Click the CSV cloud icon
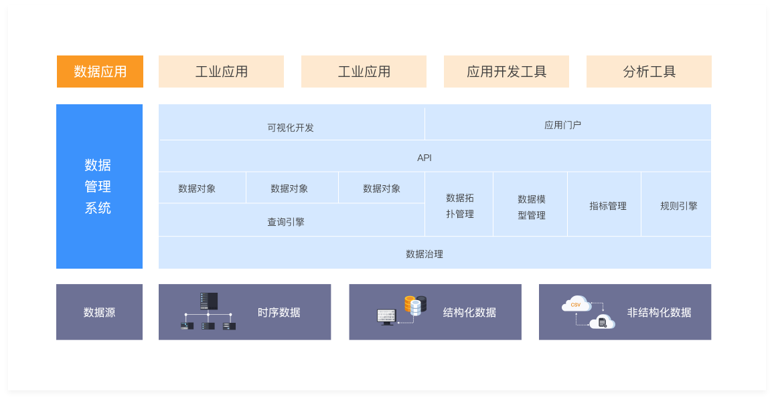The image size is (774, 401). [x=576, y=304]
